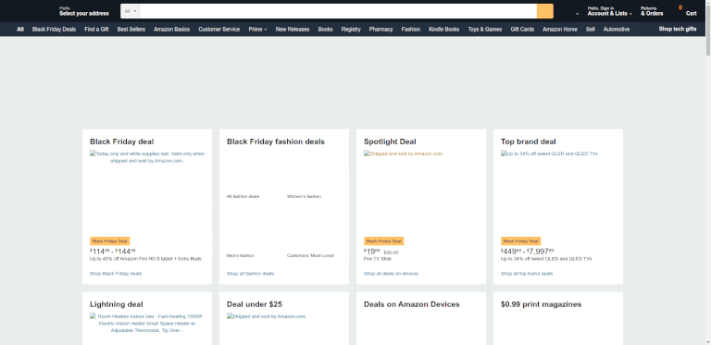Screen dimensions: 711x345
Task: Select your delivery address
Action: pyautogui.click(x=84, y=11)
